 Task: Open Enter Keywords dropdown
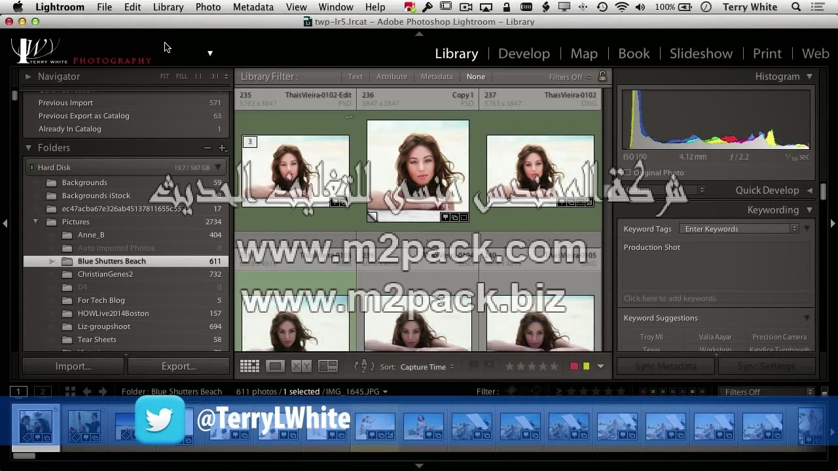[x=739, y=229]
